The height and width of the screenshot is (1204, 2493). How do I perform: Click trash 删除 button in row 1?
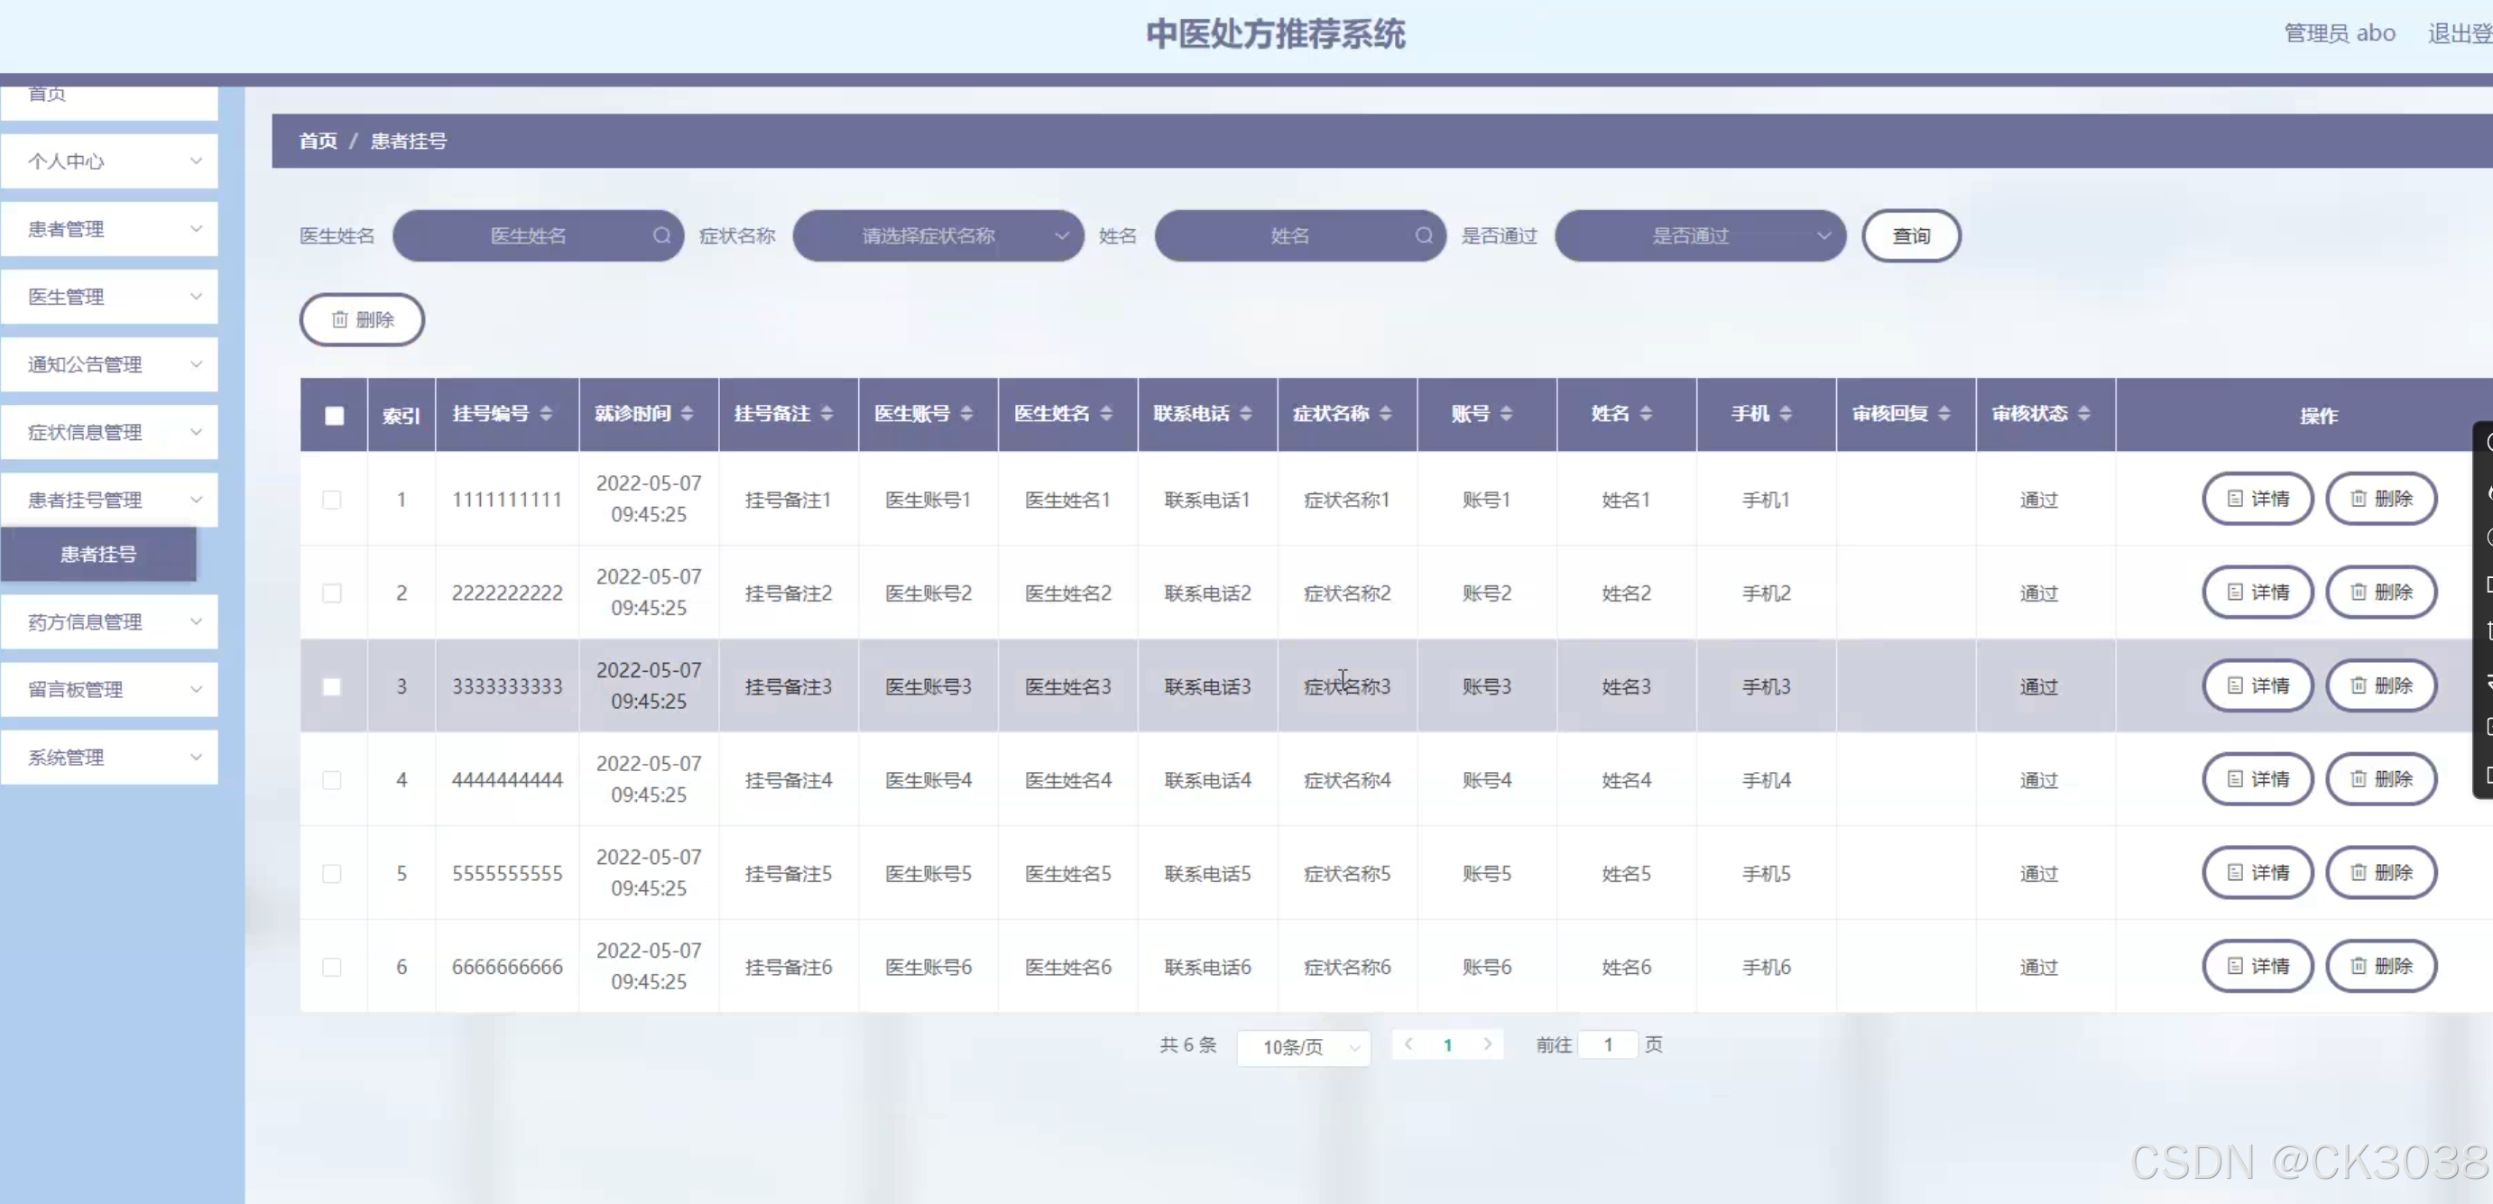click(x=2381, y=499)
